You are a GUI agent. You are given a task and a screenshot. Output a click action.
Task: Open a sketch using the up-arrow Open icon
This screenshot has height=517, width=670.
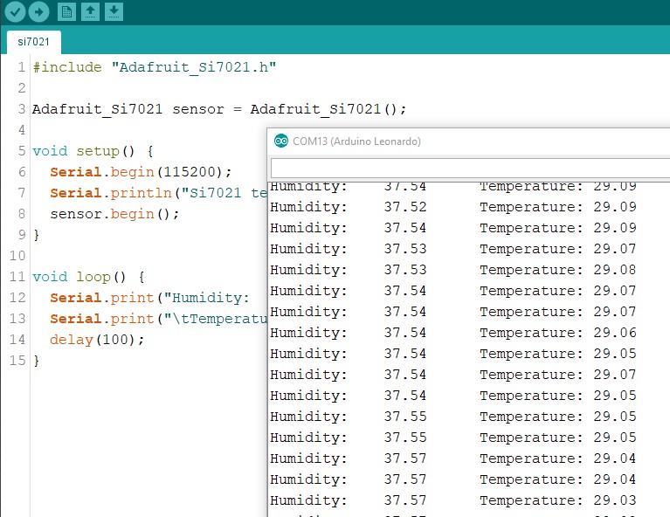(x=90, y=11)
